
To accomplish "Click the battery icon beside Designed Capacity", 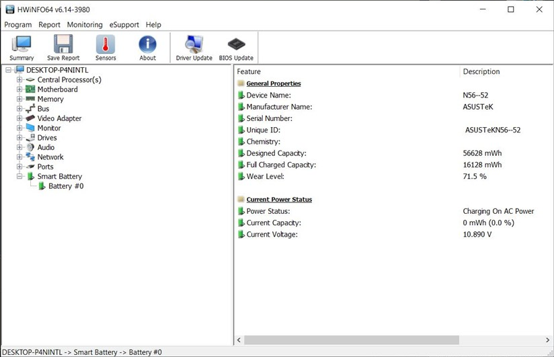I will coord(241,153).
